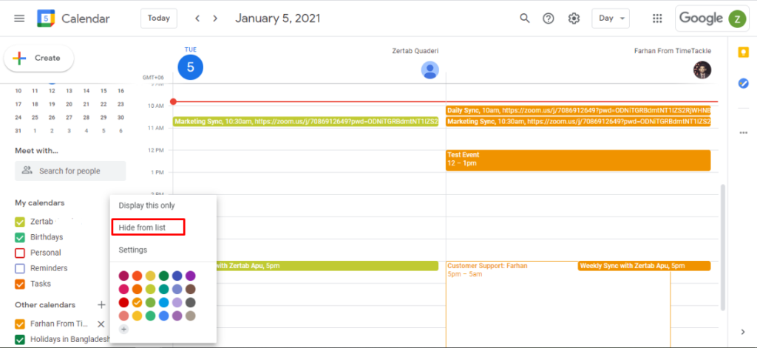Open the Google apps grid

[657, 18]
